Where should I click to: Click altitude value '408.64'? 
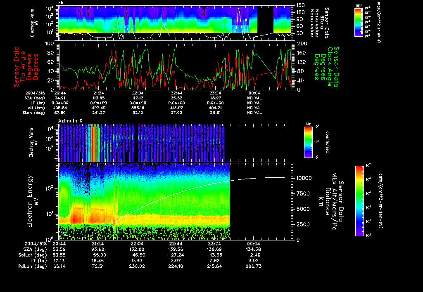coord(60,108)
